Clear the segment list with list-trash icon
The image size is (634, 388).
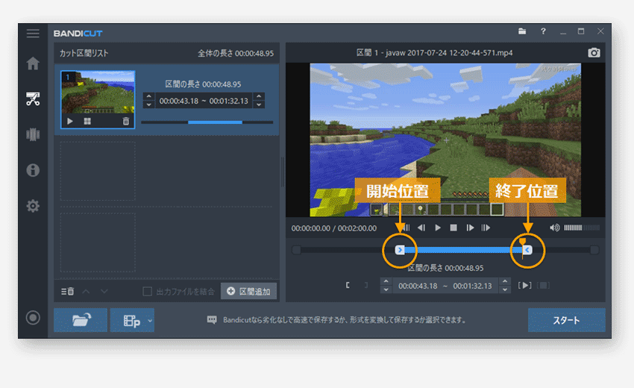pyautogui.click(x=68, y=291)
